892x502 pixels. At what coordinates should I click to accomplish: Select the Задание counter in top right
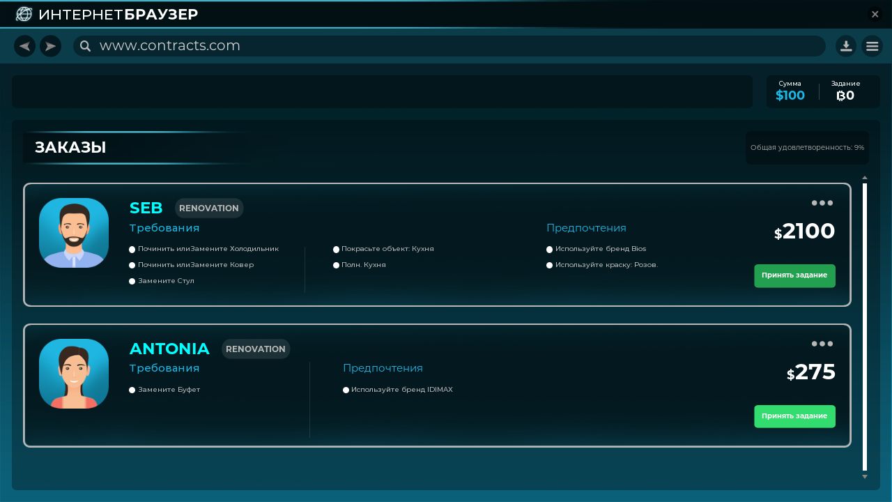click(x=845, y=91)
